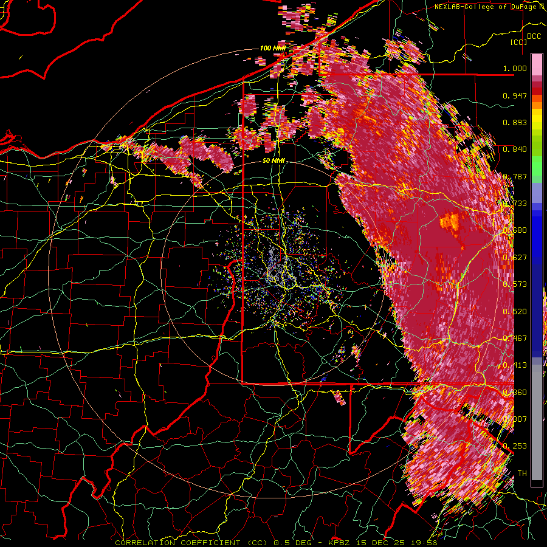547x547 pixels.
Task: Click the 0.467 scale value
Action: click(x=515, y=338)
